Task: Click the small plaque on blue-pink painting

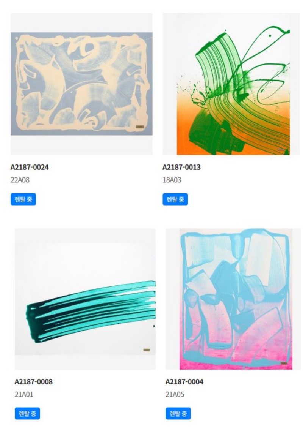Action: point(284,363)
